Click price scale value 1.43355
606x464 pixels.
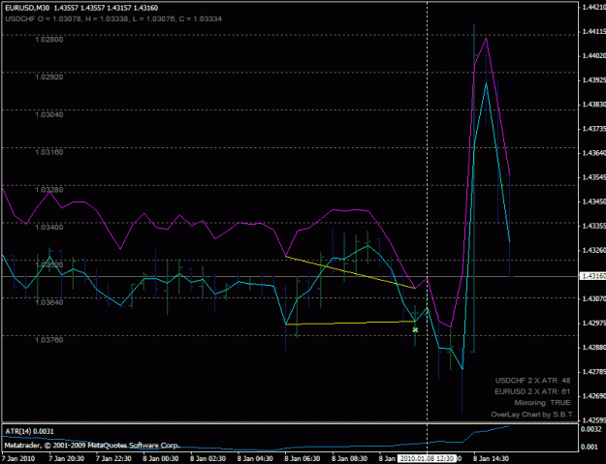[594, 227]
